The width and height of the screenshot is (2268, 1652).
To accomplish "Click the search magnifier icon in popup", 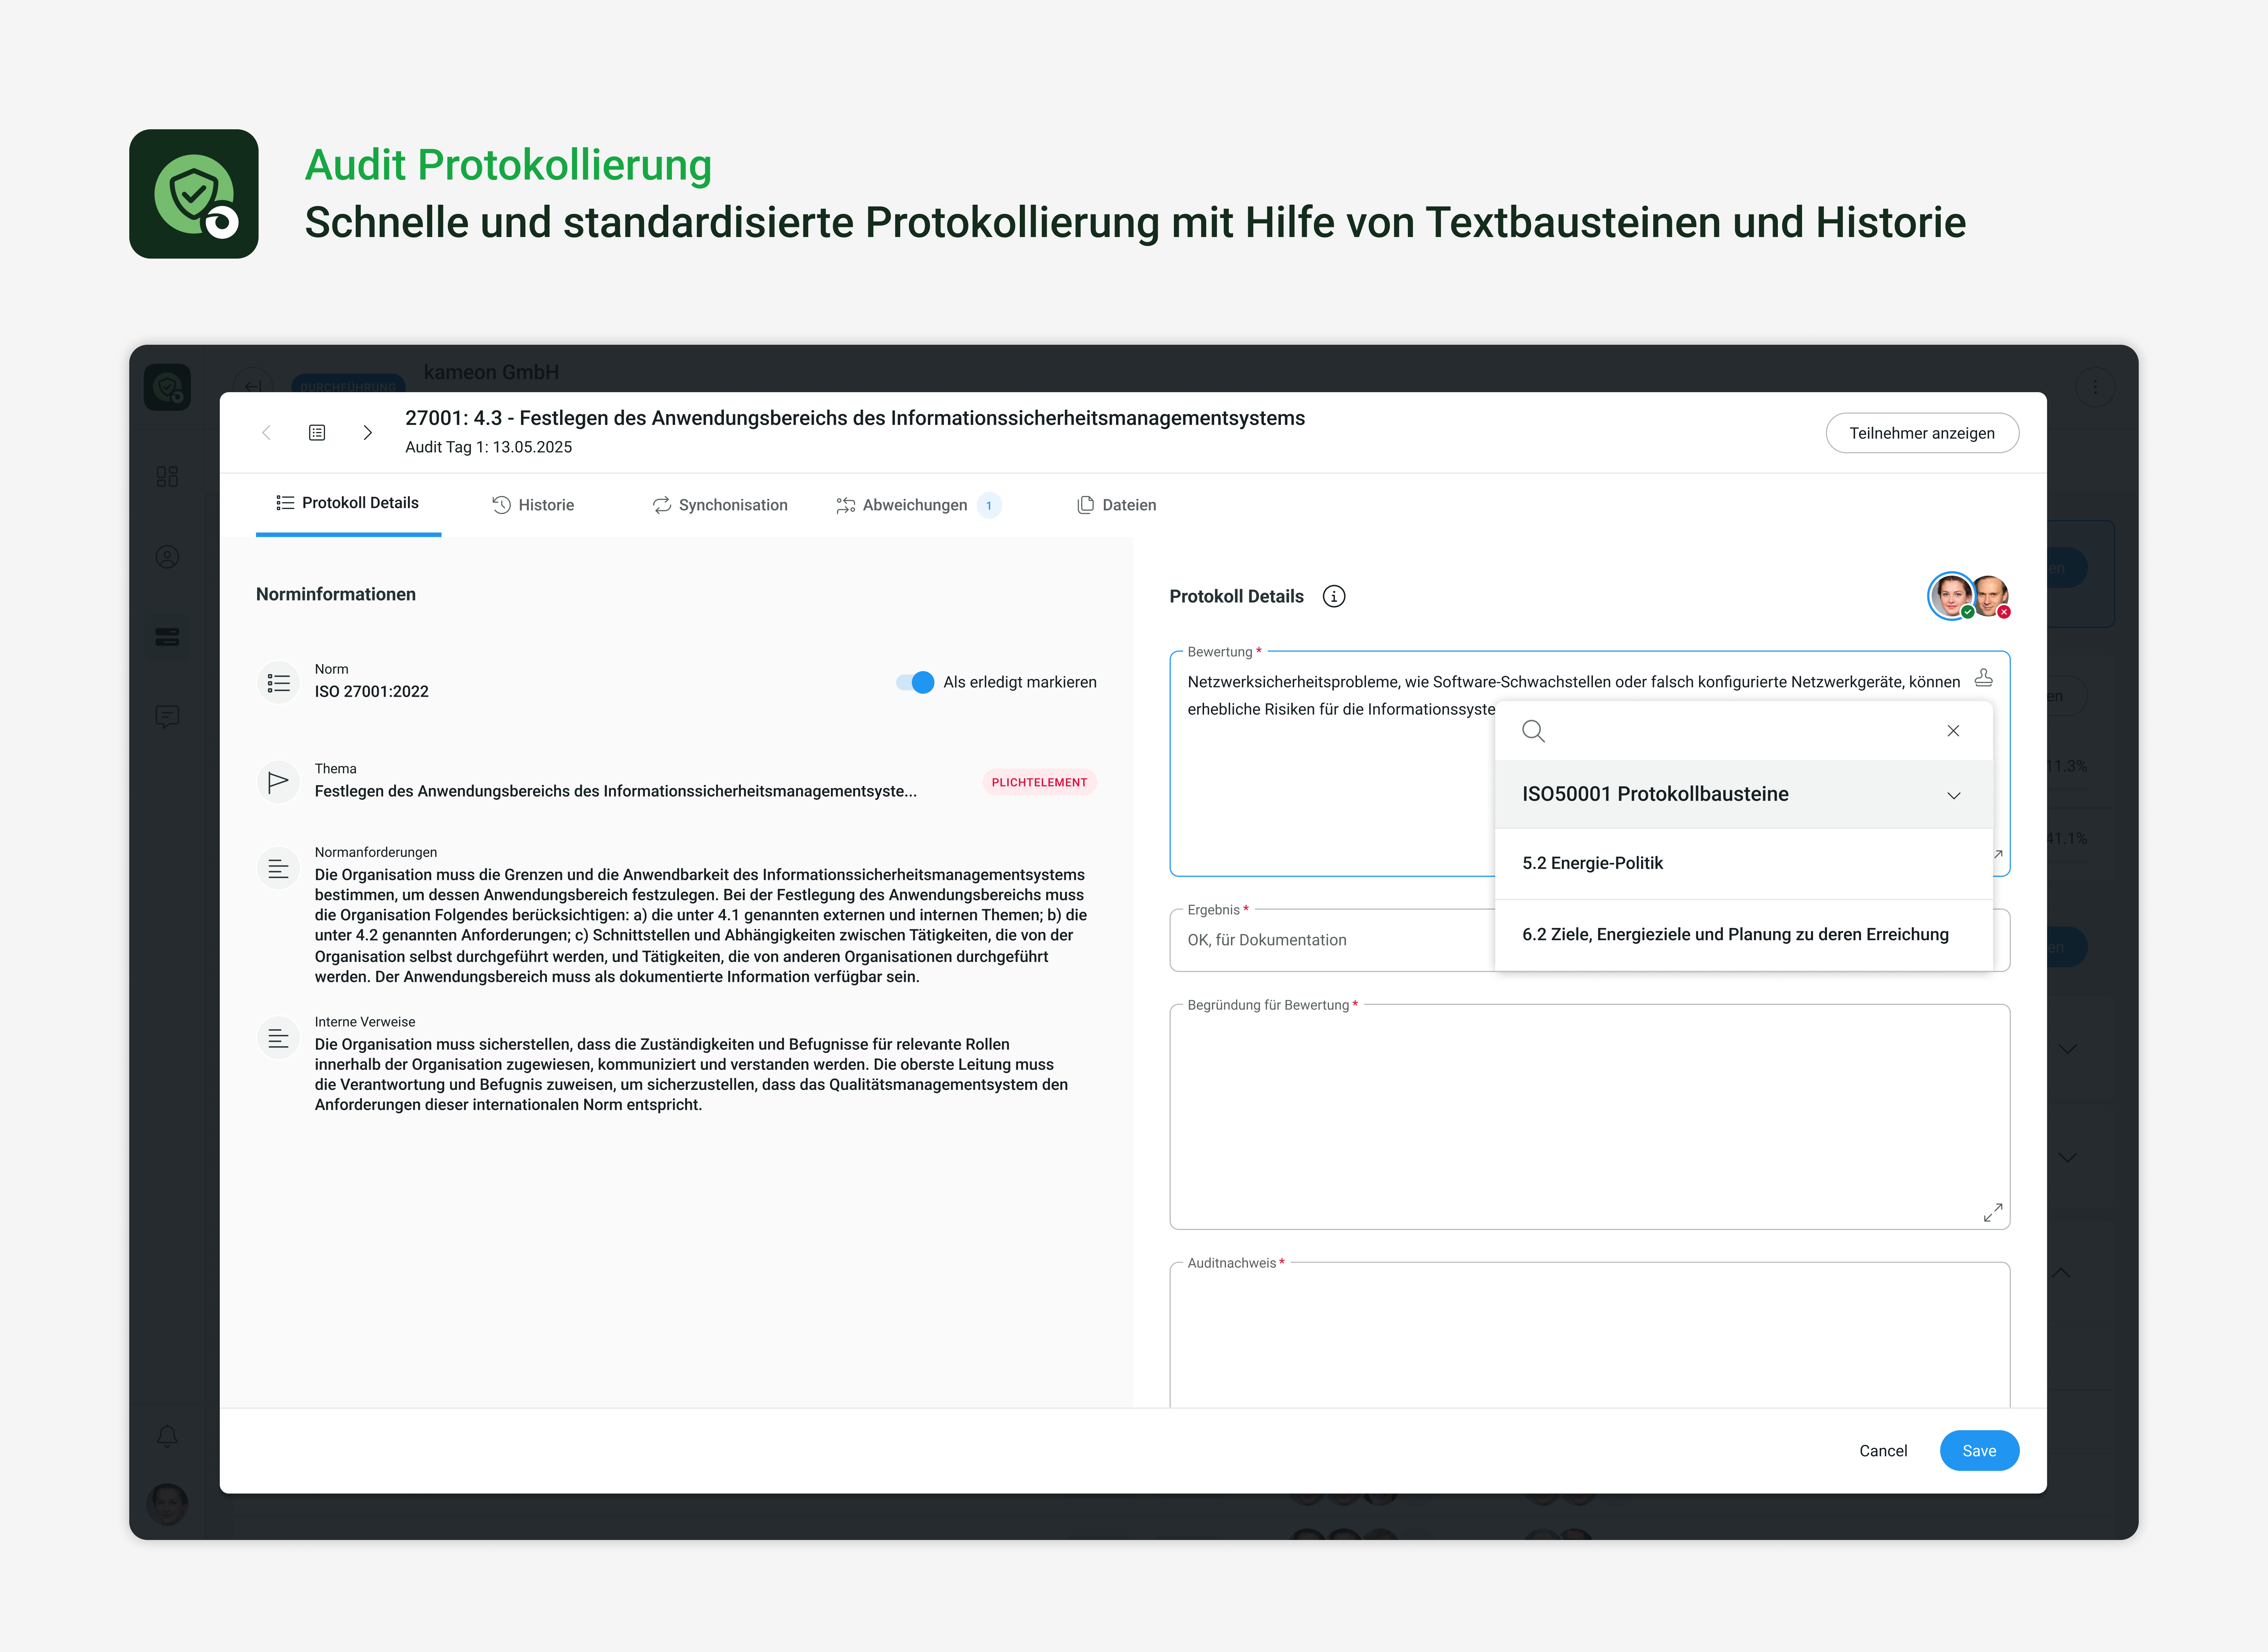I will click(x=1533, y=731).
